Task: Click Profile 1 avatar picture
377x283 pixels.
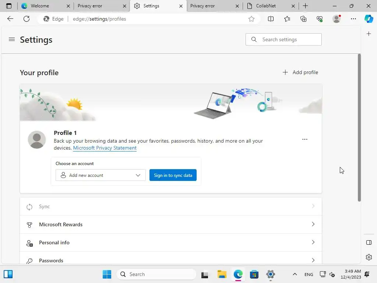Action: (x=37, y=140)
